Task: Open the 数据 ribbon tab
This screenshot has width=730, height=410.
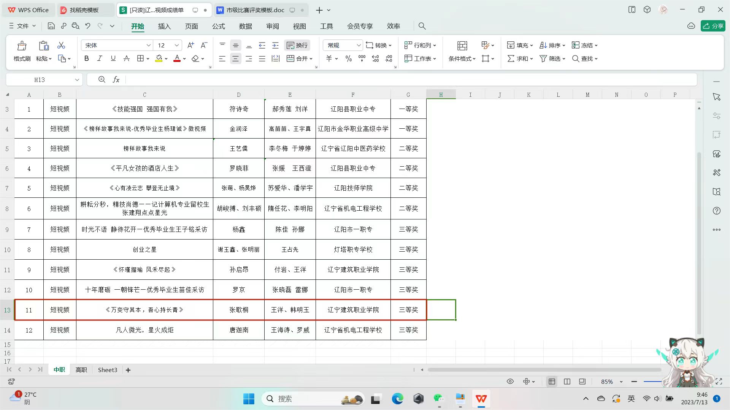Action: point(246,26)
